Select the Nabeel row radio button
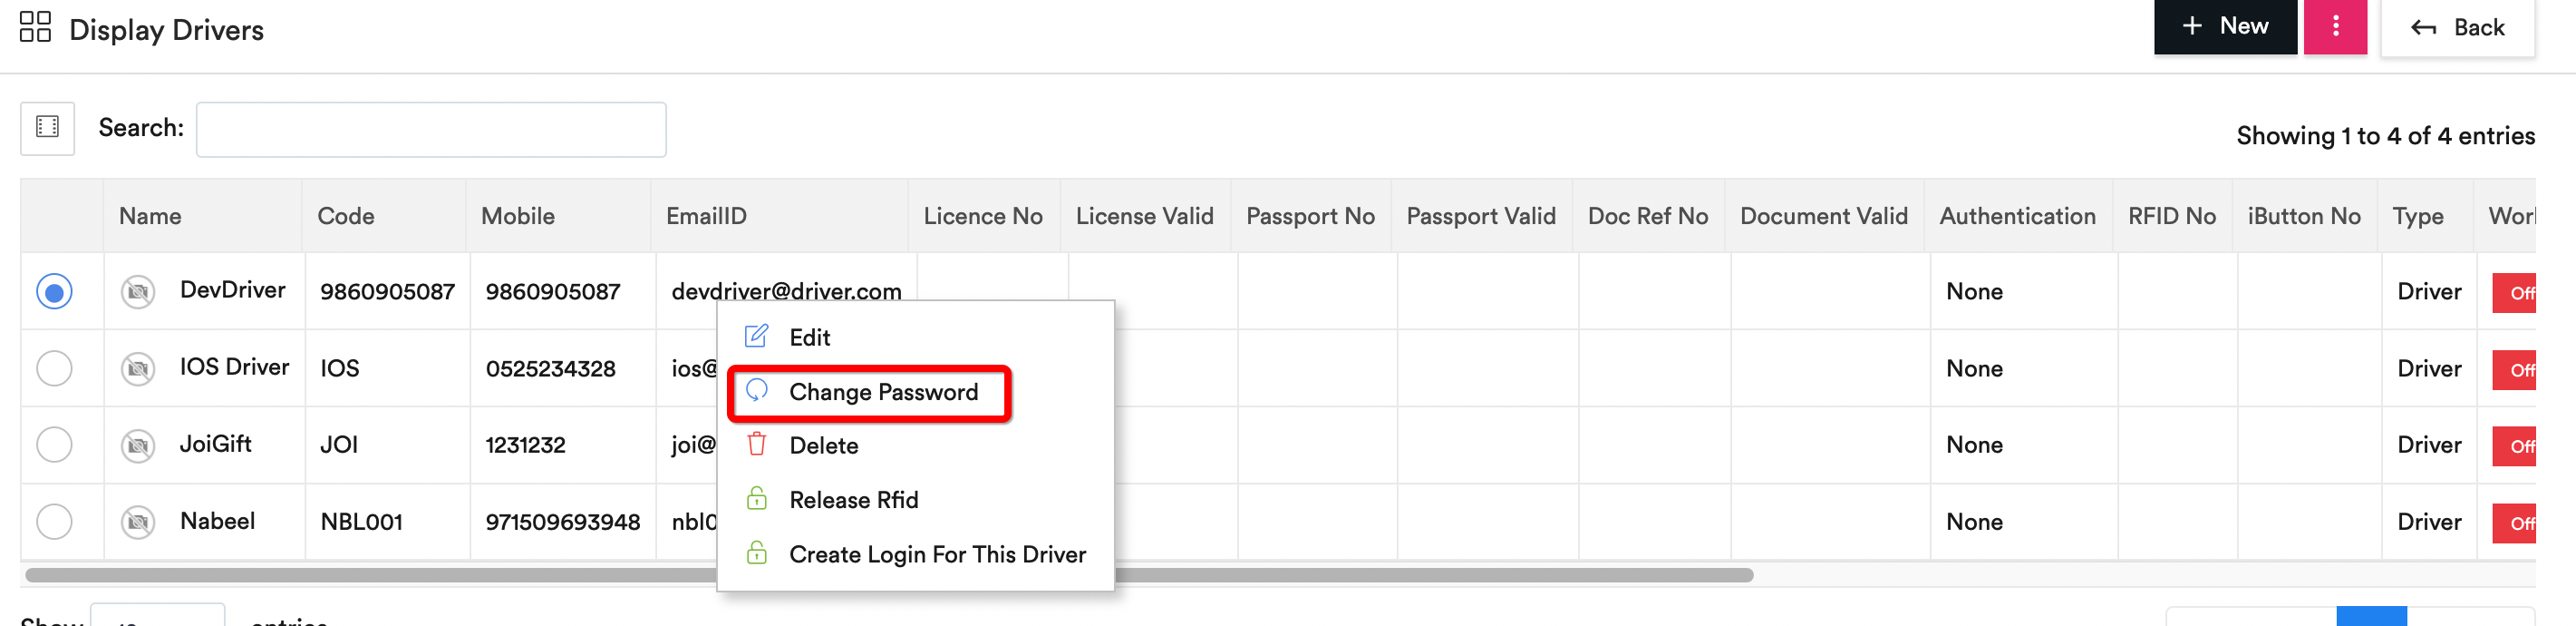The image size is (2576, 626). (54, 522)
